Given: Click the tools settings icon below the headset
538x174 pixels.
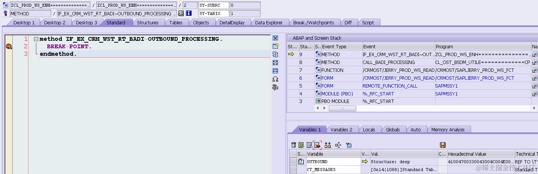Looking at the screenshot, I should (275, 88).
